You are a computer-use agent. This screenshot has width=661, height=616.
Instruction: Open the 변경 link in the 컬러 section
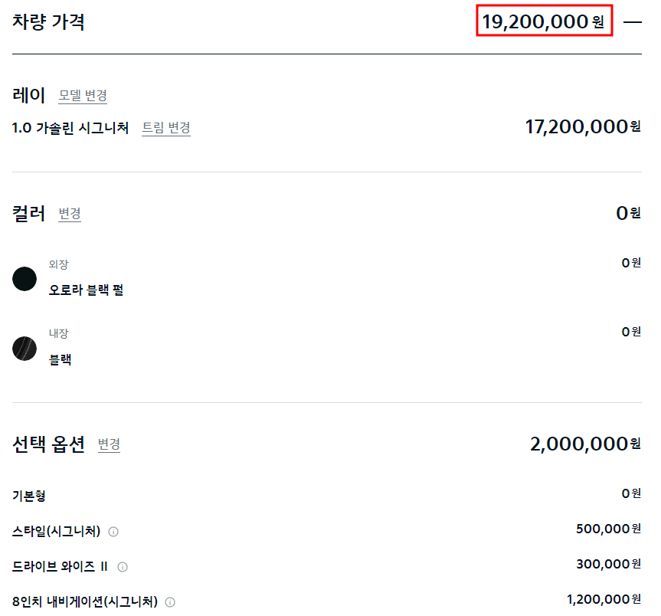tap(70, 214)
